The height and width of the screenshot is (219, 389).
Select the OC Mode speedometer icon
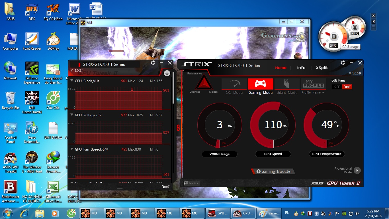pos(234,84)
